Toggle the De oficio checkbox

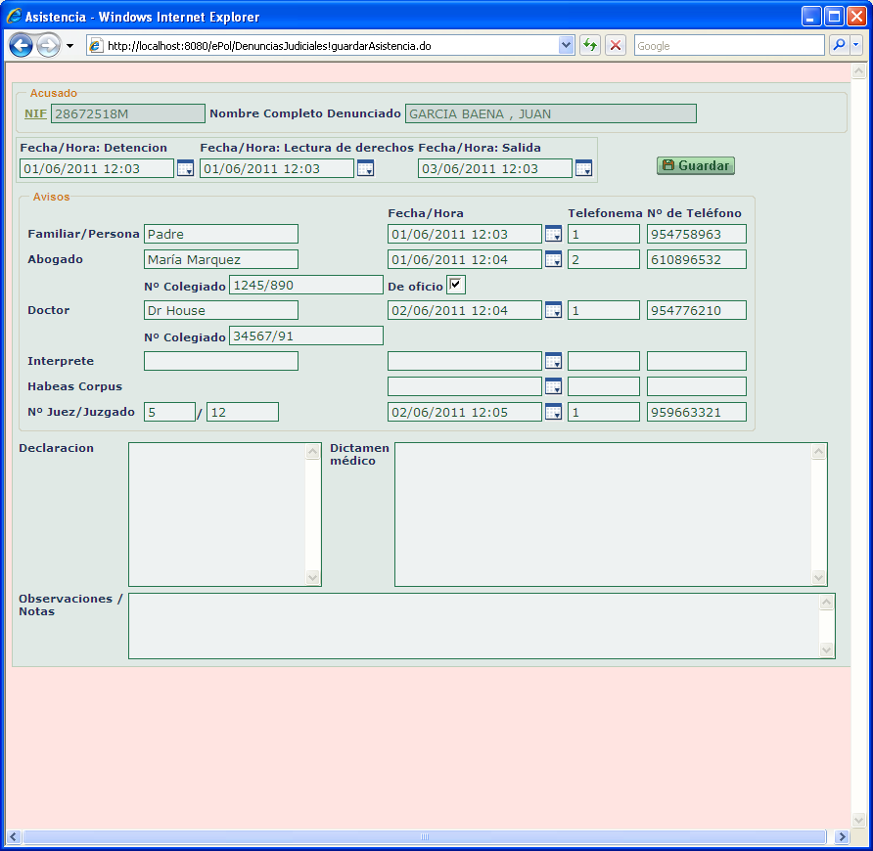[456, 285]
